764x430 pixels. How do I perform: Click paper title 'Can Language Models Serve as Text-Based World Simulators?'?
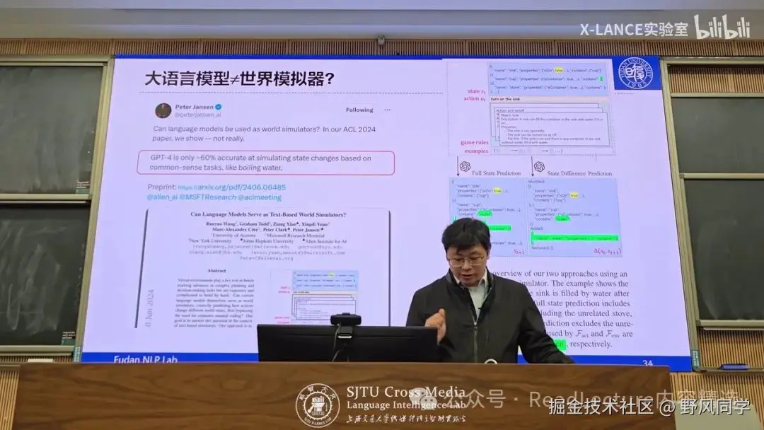click(268, 214)
